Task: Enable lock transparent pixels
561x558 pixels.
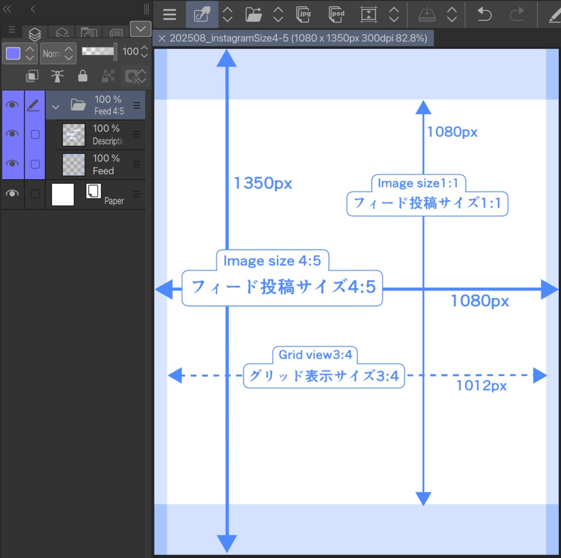Action: (107, 76)
